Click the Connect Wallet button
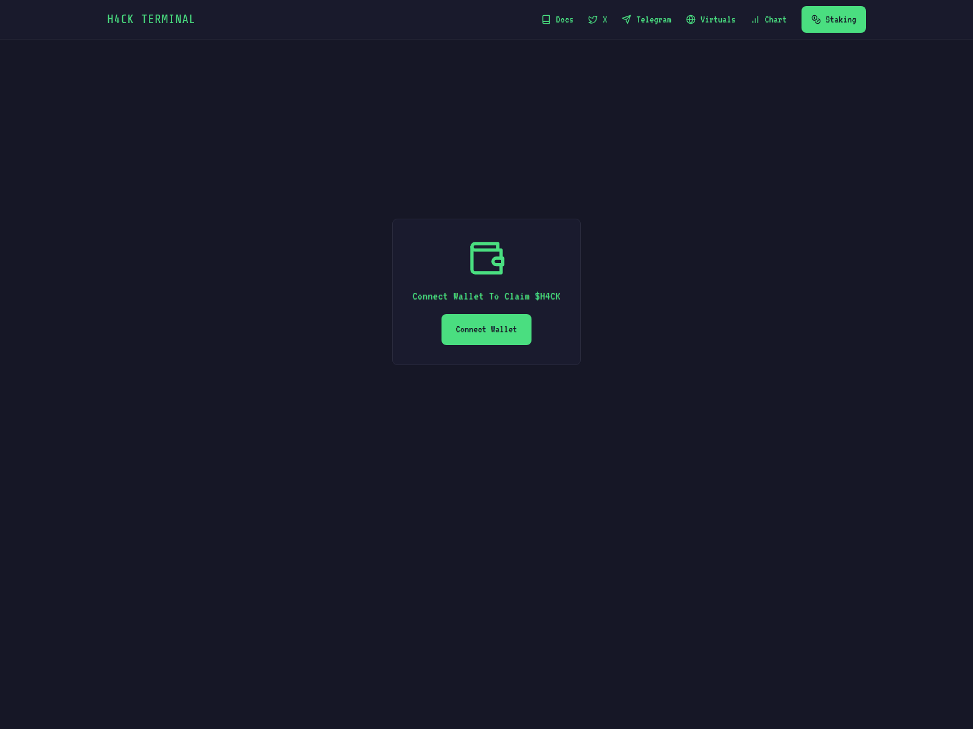973x729 pixels. 486,329
